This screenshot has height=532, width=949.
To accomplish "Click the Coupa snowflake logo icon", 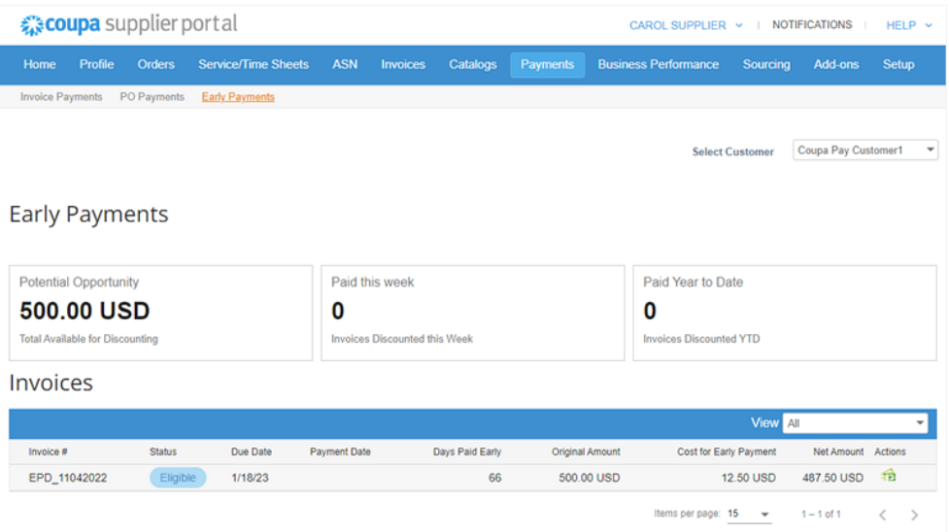I will coord(31,25).
